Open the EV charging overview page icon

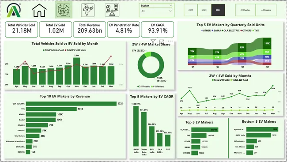coord(63,11)
